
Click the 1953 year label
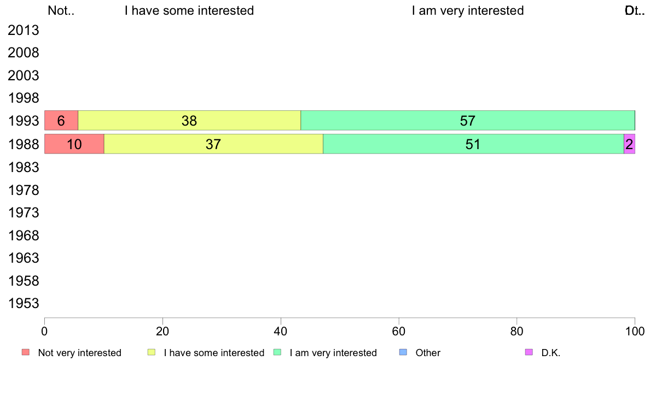click(x=23, y=304)
